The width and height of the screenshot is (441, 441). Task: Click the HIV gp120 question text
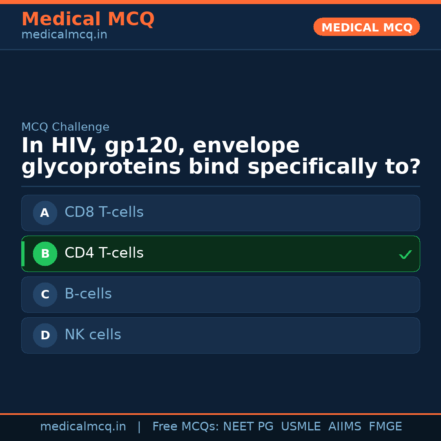[x=220, y=156]
